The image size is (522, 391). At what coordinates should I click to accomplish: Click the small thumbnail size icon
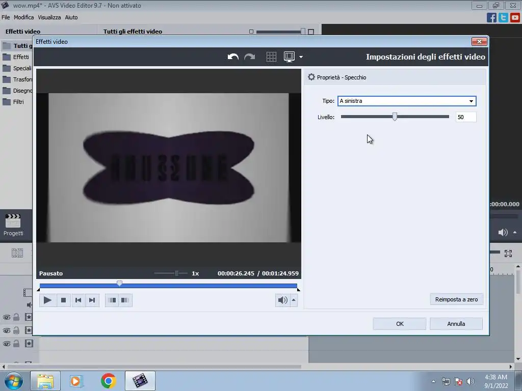click(x=251, y=32)
